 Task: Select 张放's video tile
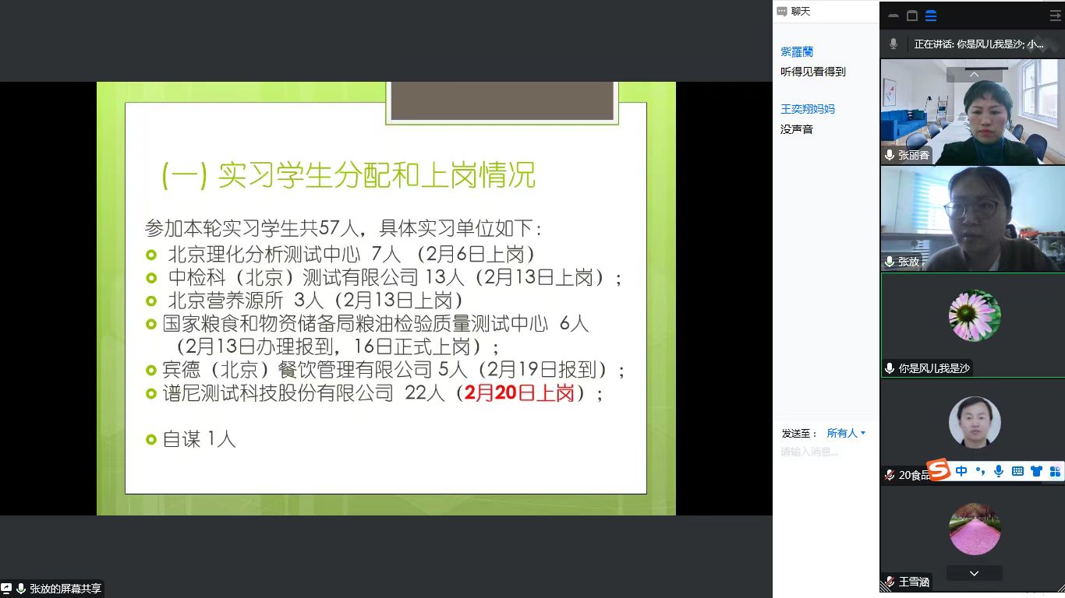pos(973,218)
